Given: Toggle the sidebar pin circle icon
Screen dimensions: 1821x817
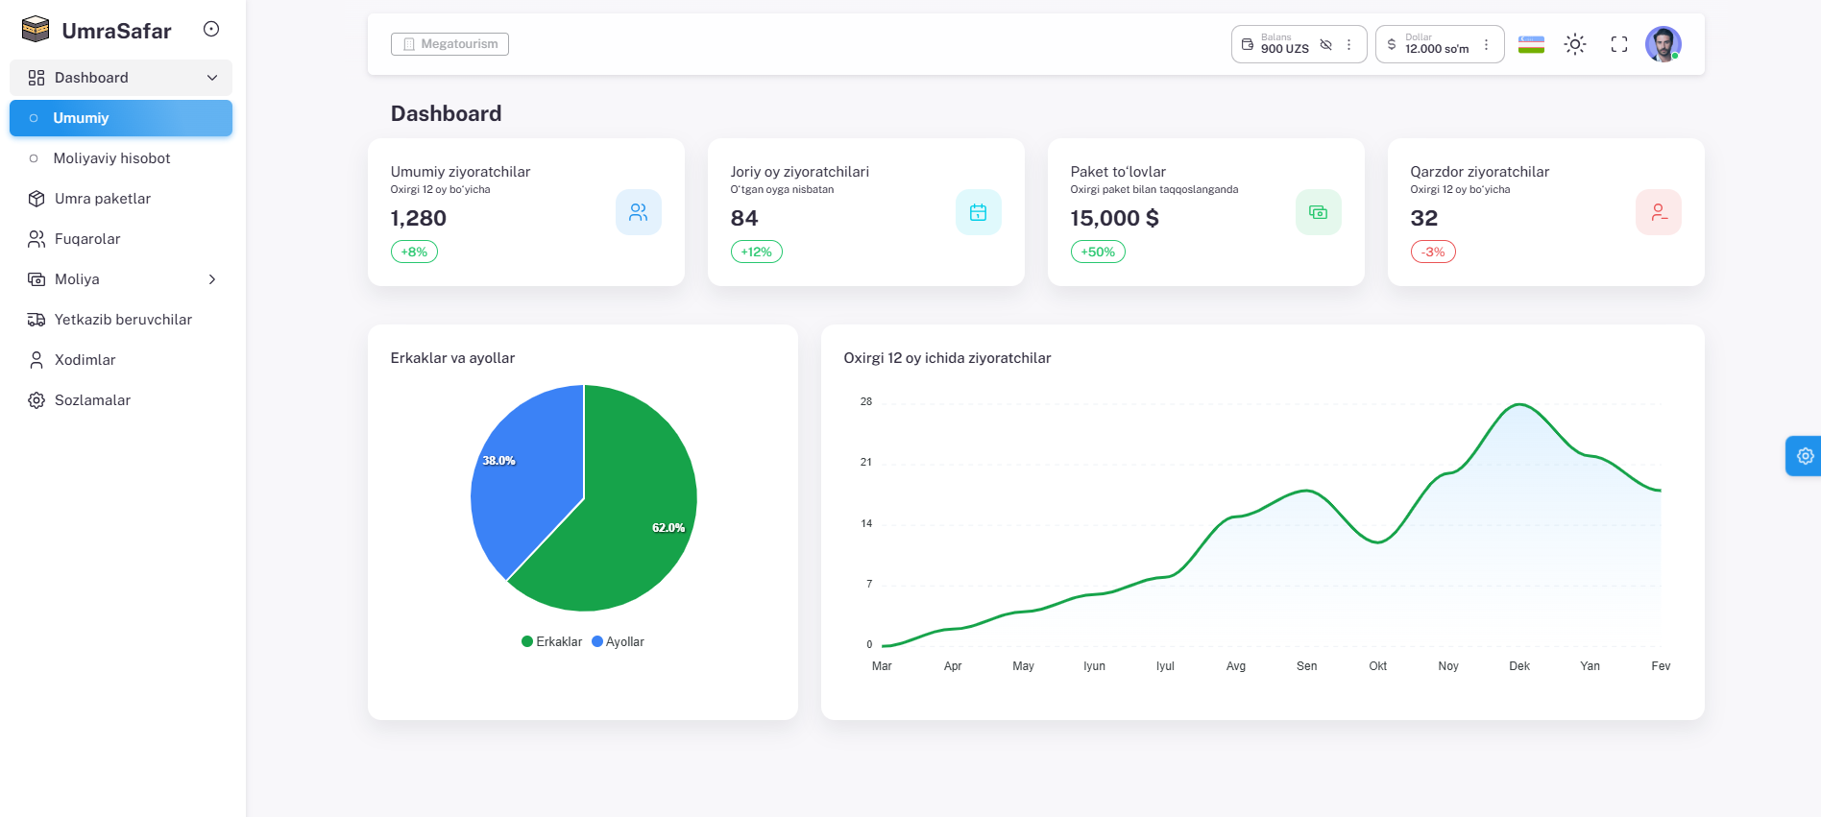Looking at the screenshot, I should click(211, 29).
